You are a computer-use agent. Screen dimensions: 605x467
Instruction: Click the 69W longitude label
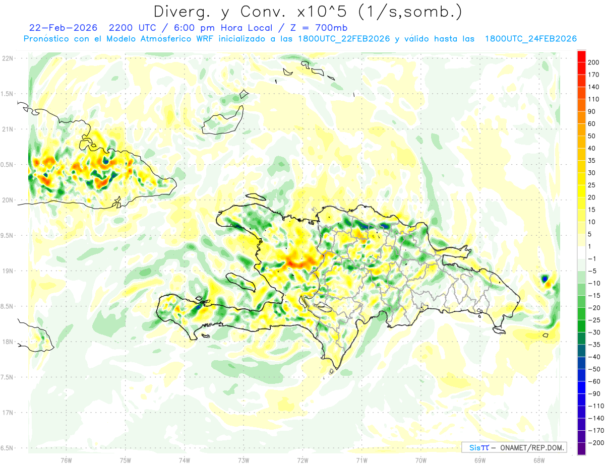point(480,460)
